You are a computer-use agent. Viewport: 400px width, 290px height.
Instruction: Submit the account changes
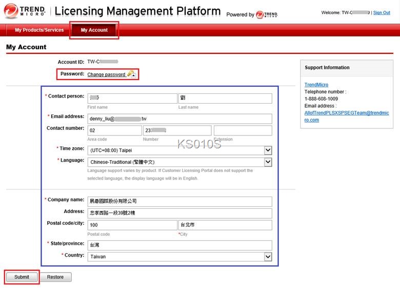pyautogui.click(x=22, y=277)
